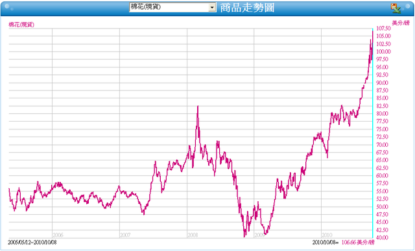Click the latest price 106.66 美分/磅 label
The height and width of the screenshot is (251, 415).
click(x=358, y=243)
